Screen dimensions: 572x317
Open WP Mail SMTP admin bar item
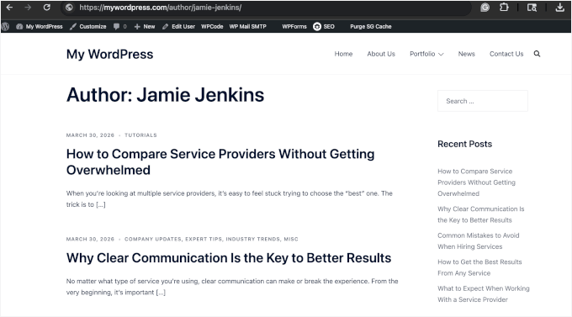(247, 26)
